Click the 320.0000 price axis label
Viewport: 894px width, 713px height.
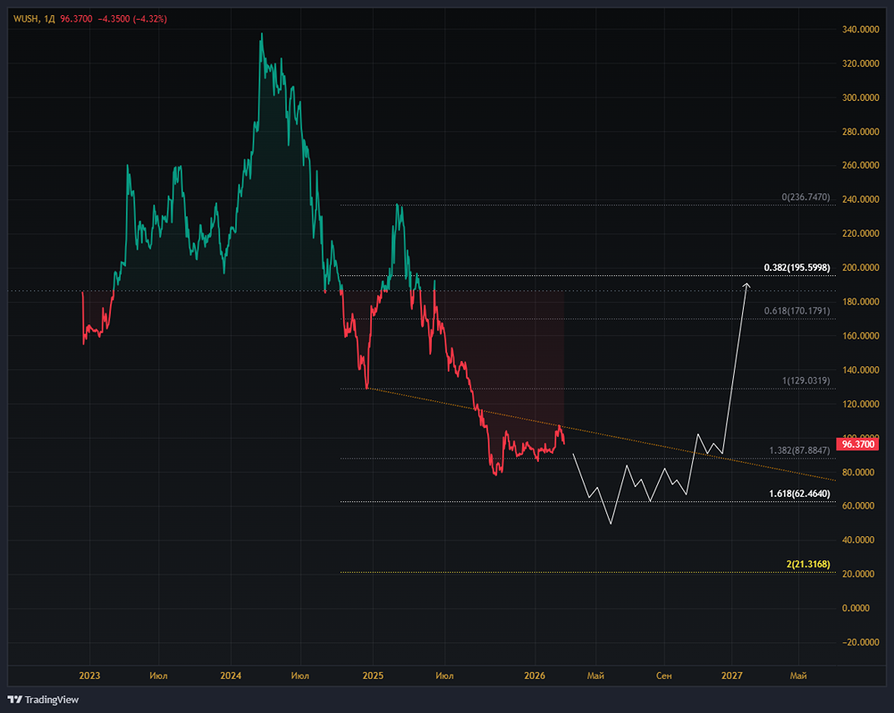(860, 63)
